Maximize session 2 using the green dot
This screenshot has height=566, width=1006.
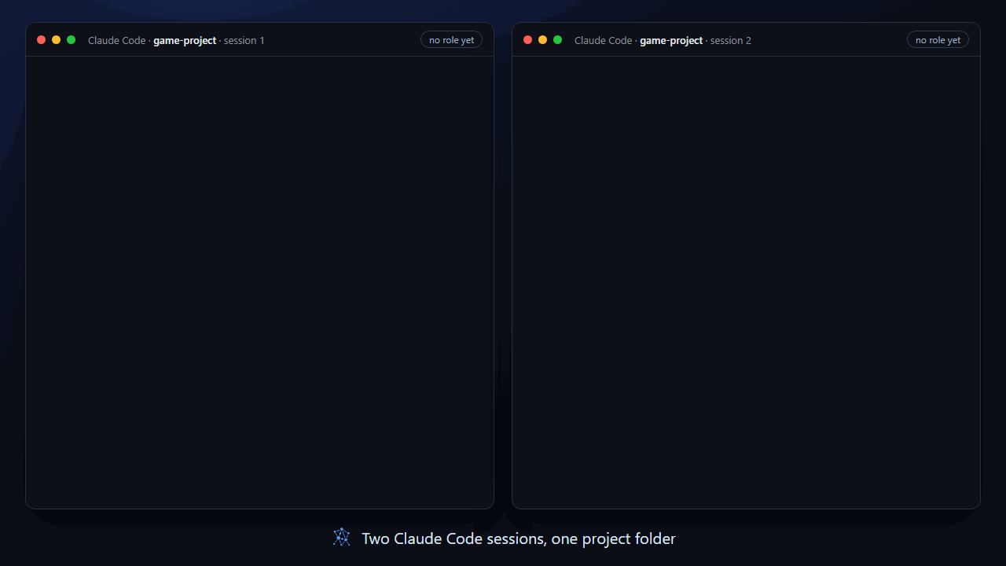(558, 40)
